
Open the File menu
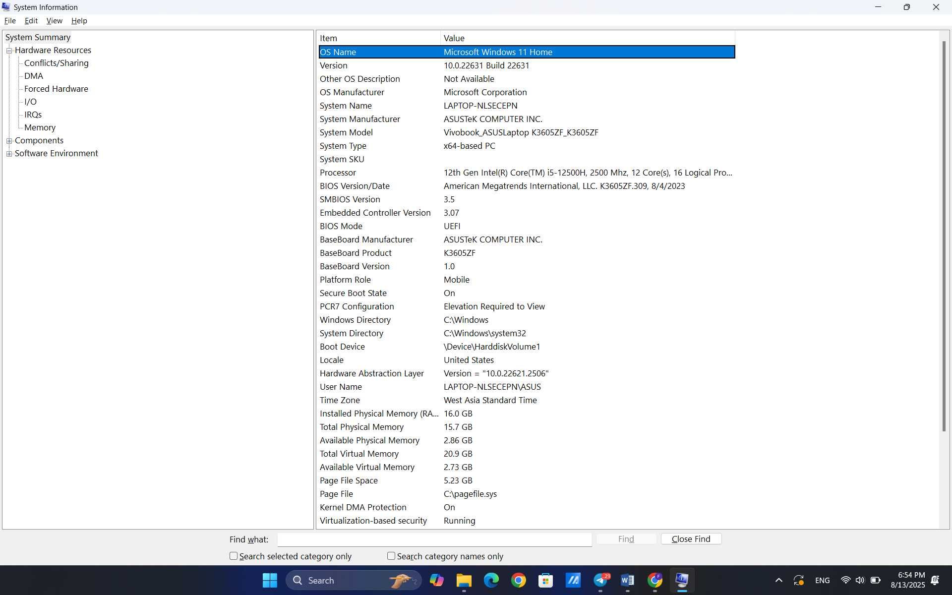click(10, 21)
